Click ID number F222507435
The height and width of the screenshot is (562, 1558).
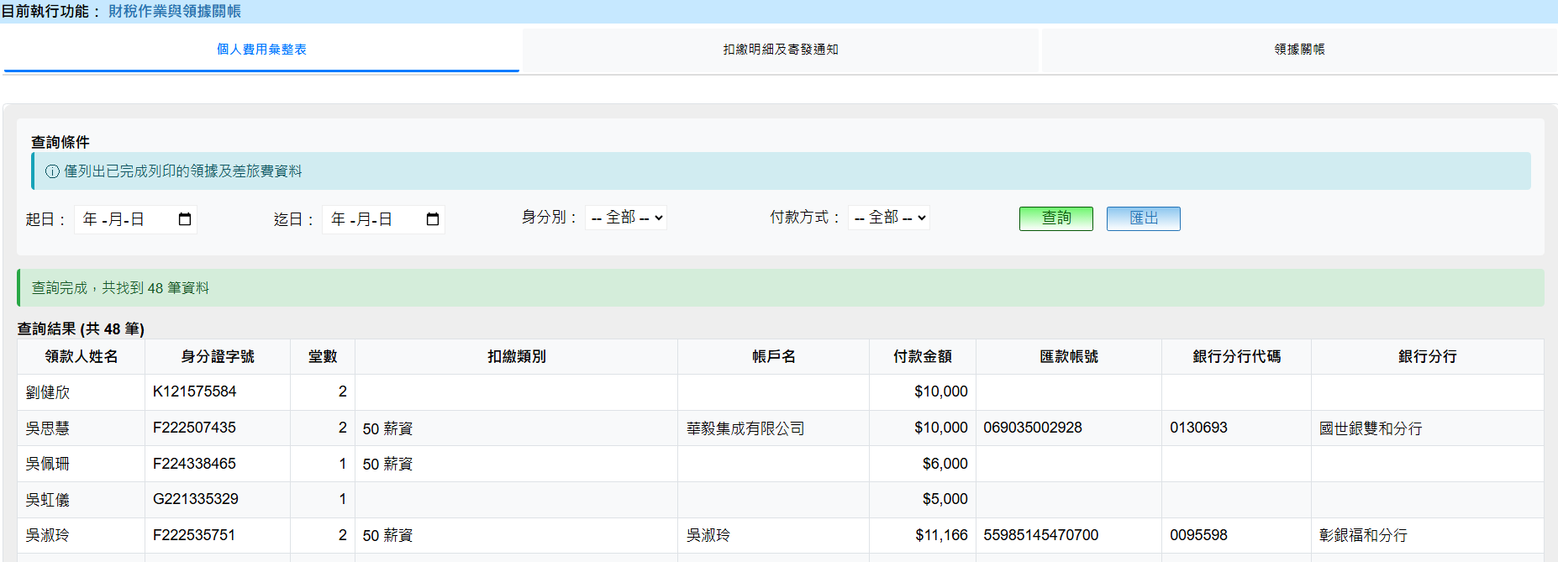pos(195,428)
